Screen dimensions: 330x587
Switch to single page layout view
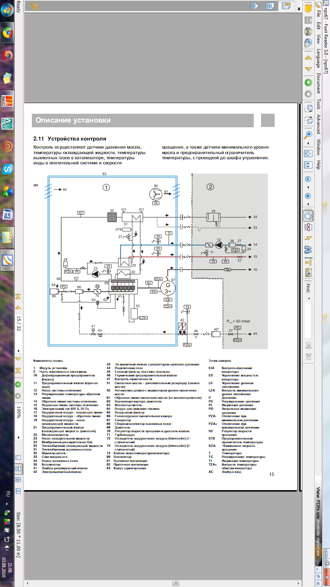[x=18, y=457]
